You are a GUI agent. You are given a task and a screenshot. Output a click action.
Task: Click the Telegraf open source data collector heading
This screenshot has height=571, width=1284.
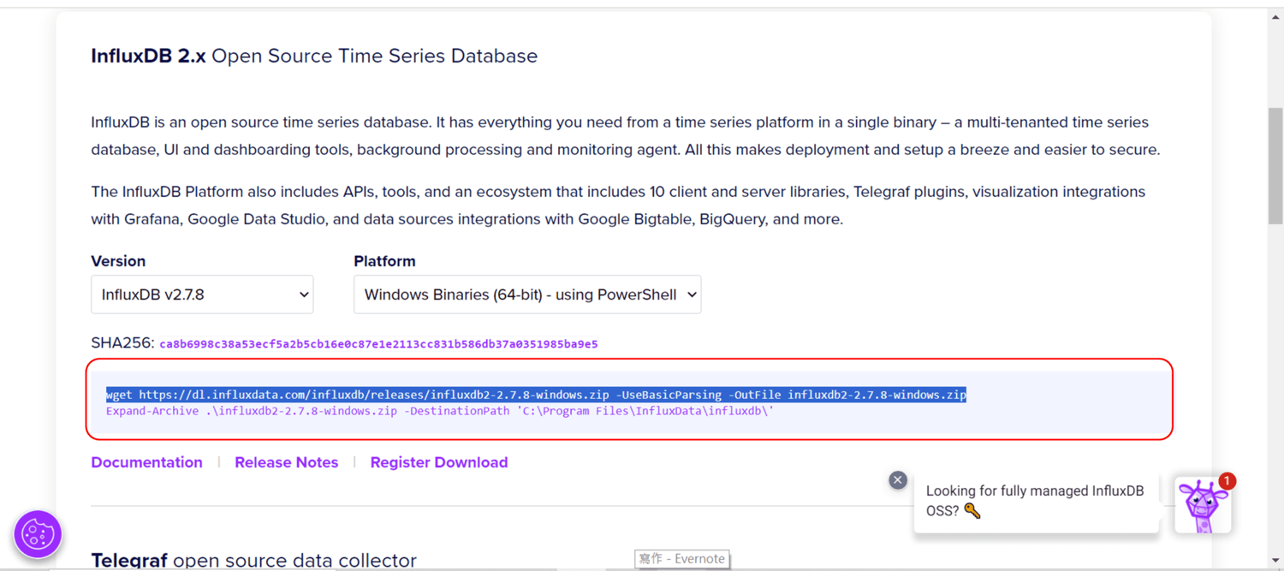click(253, 561)
